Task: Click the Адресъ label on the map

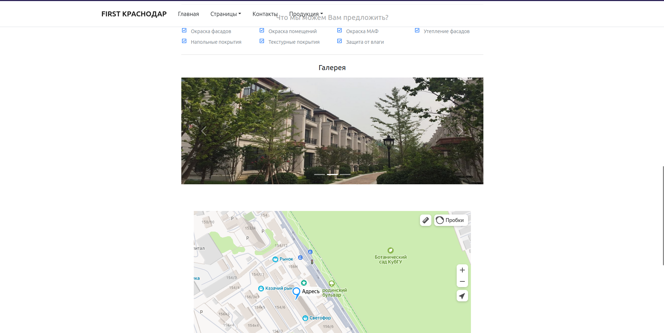Action: tap(311, 291)
